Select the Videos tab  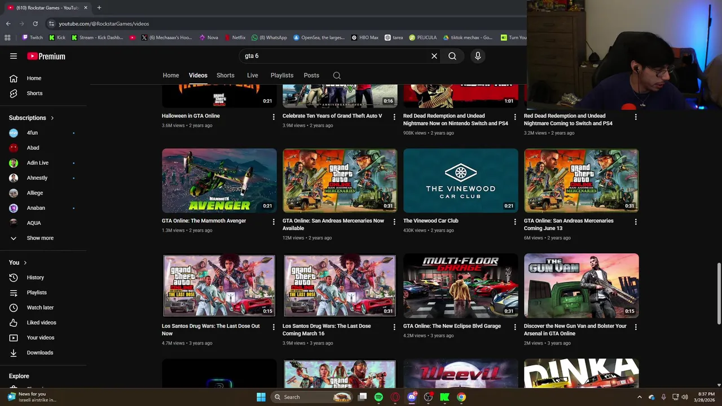pyautogui.click(x=198, y=76)
